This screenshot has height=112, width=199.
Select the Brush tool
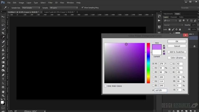[3, 46]
